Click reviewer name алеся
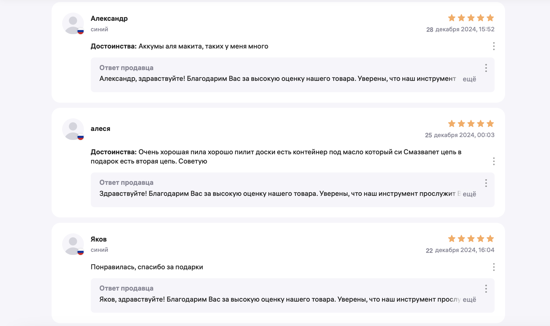Screen dimensions: 550x326 100,129
